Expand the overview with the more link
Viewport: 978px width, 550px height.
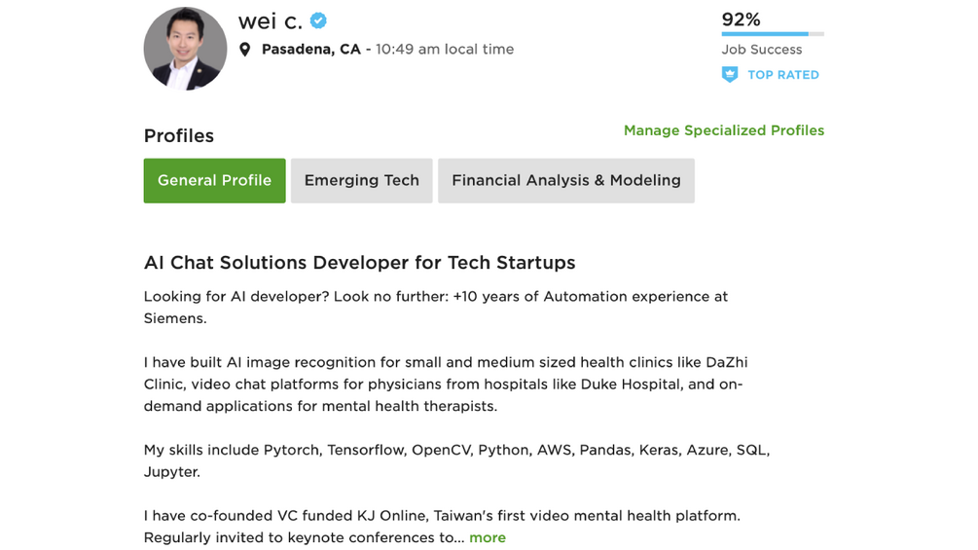pos(488,537)
